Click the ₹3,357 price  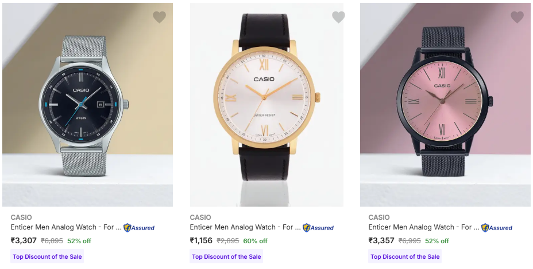pos(381,240)
